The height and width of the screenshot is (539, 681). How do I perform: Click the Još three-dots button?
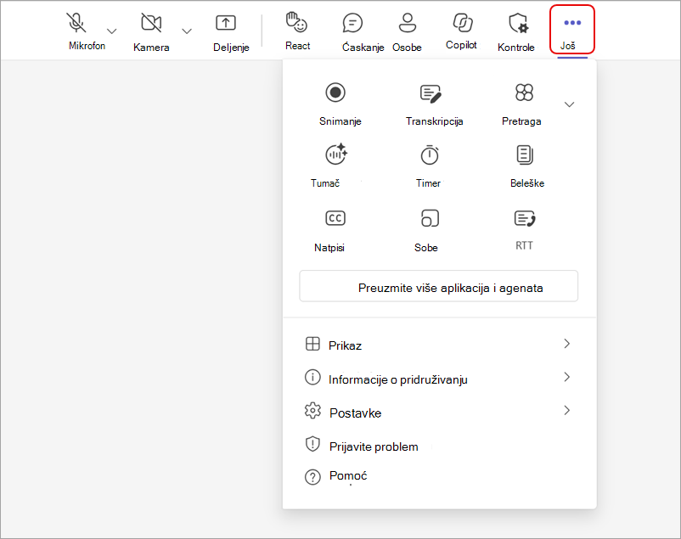[x=572, y=29]
